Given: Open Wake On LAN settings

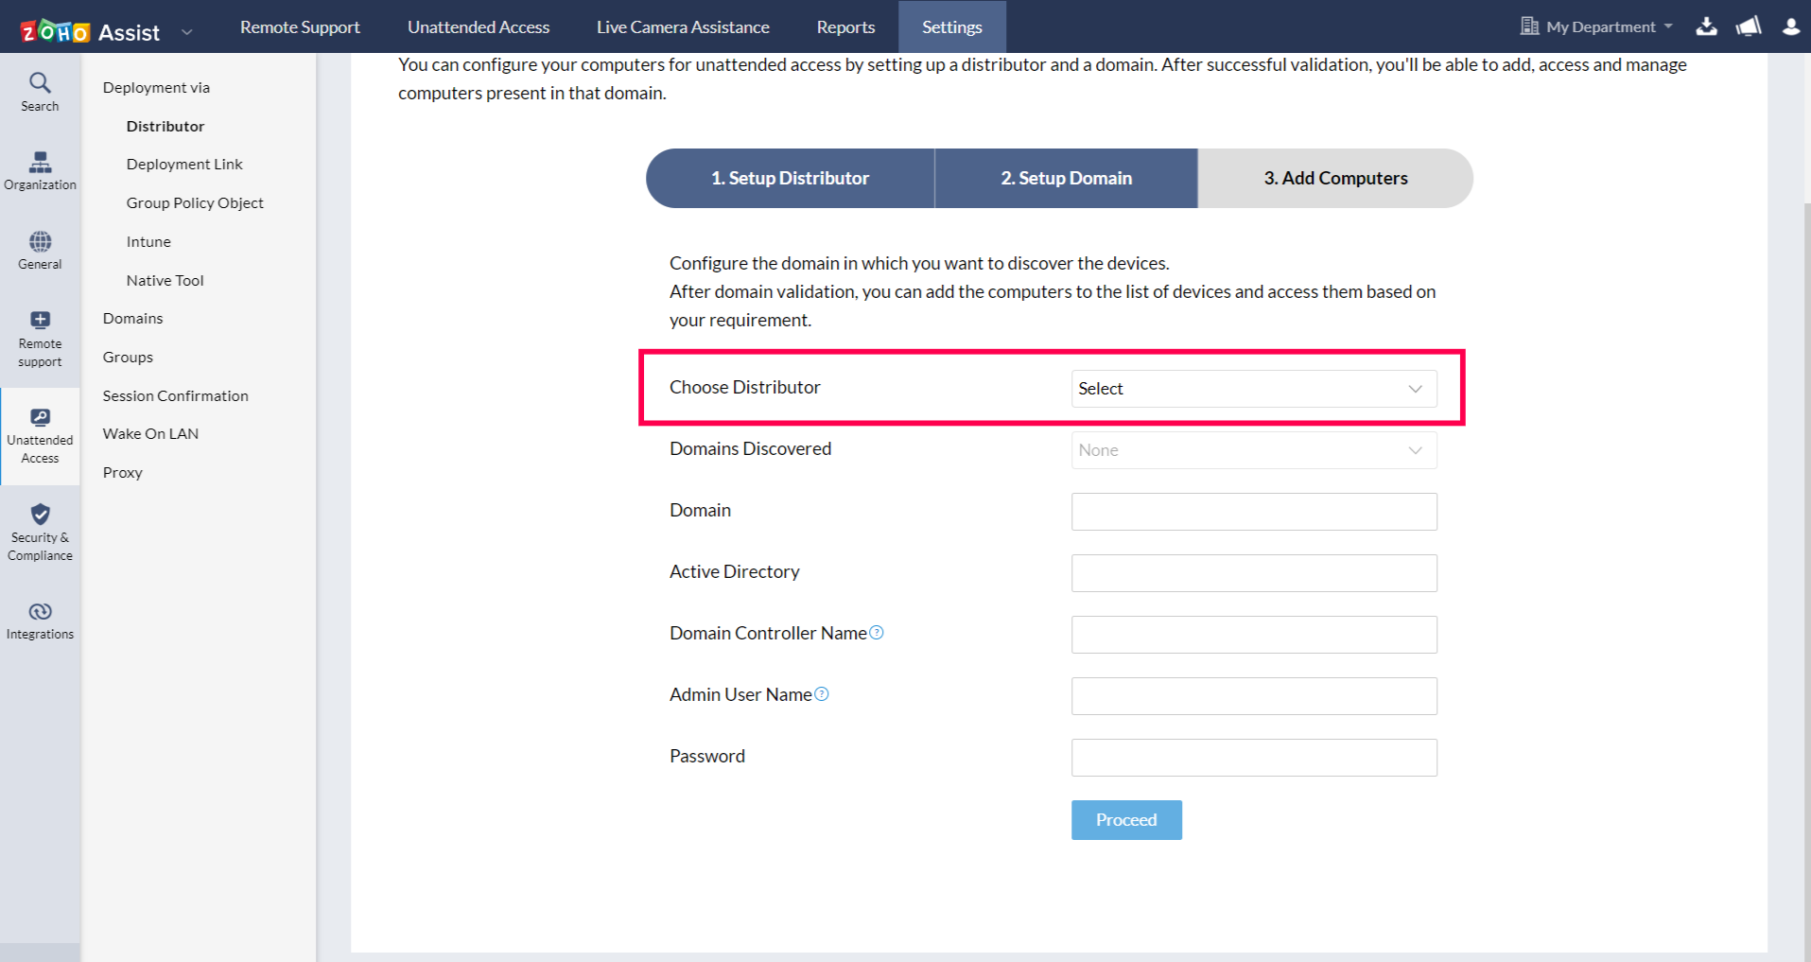Looking at the screenshot, I should click(x=149, y=433).
